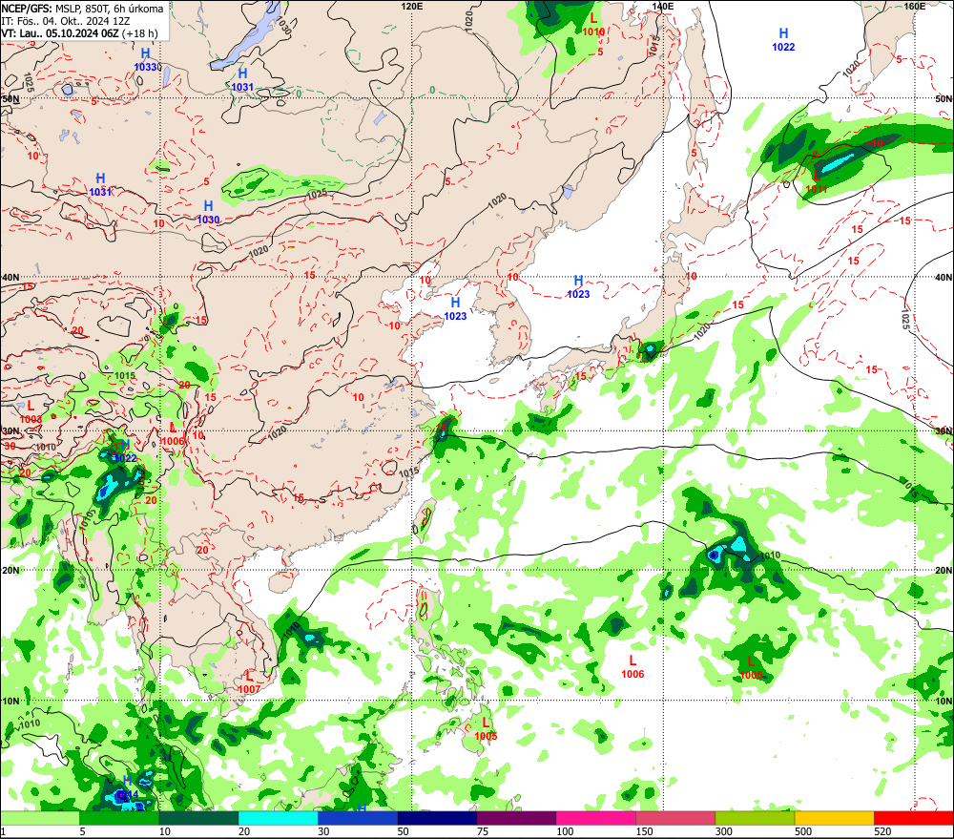Screen dimensions: 954x839
Task: Click the 140E longitude label
Action: [663, 6]
